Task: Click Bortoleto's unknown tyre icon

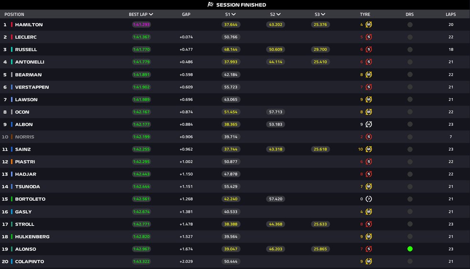Action: (369, 199)
